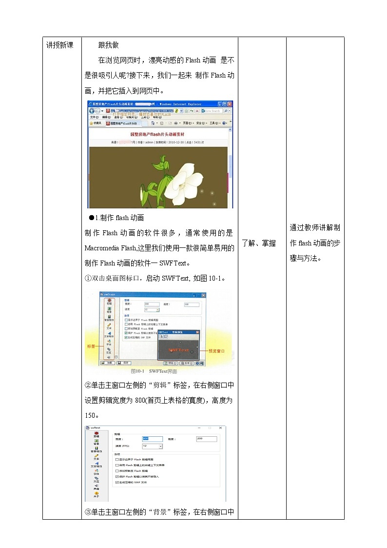Toggle 添加预载至 Flash checkbox in lower window
387x548 pixels.
click(117, 471)
